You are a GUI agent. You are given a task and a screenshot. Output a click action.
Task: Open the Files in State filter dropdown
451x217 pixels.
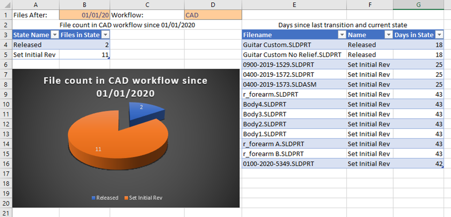[x=105, y=35]
